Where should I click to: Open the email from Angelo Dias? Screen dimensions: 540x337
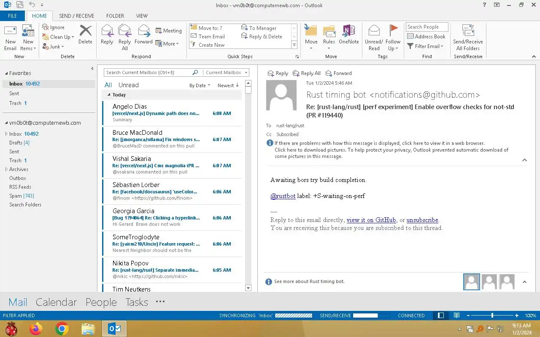click(172, 113)
